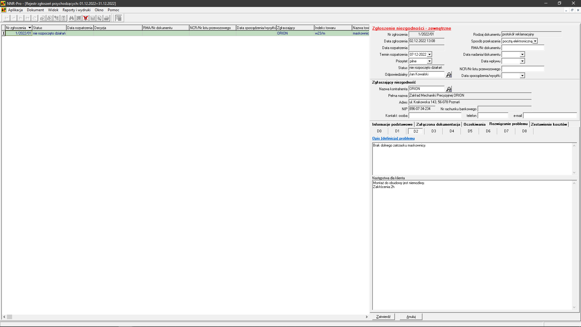This screenshot has width=581, height=327.
Task: Open the Find tool (binoculars icon)
Action: (71, 18)
